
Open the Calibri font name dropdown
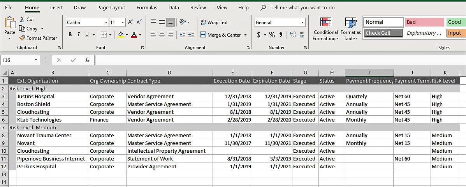coord(106,22)
